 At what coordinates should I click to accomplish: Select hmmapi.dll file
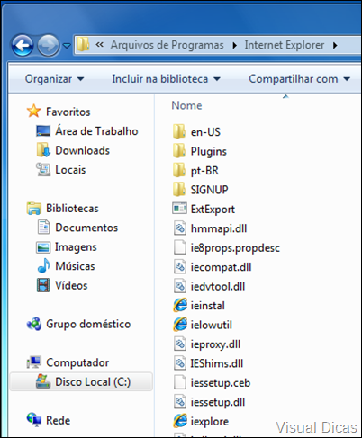point(219,228)
